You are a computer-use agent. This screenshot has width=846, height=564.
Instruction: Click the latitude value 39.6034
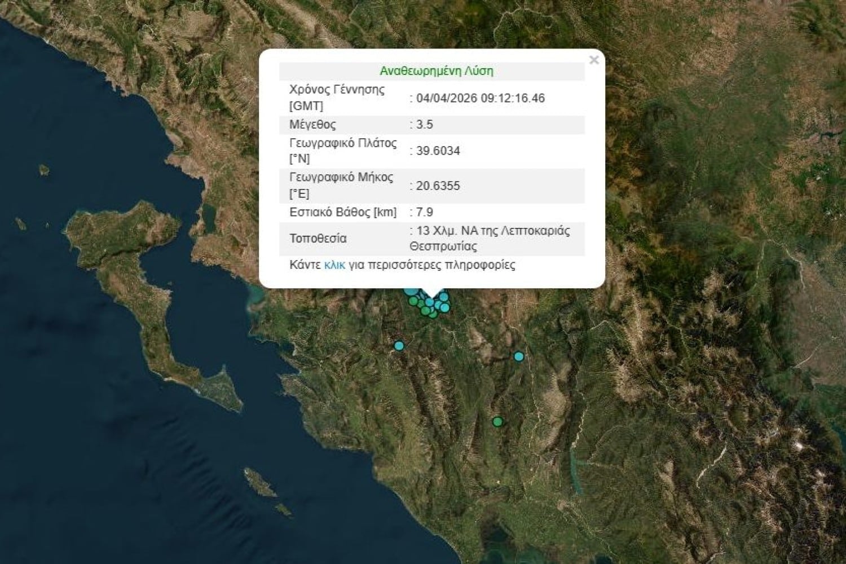coord(438,151)
